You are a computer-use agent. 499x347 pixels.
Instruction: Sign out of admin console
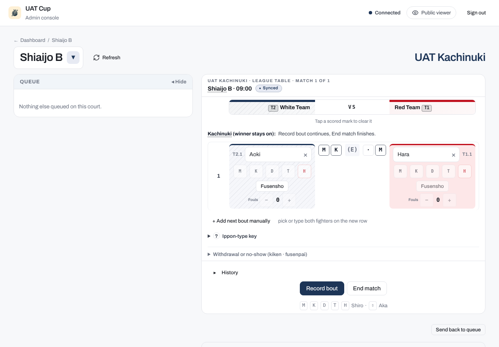tap(476, 13)
